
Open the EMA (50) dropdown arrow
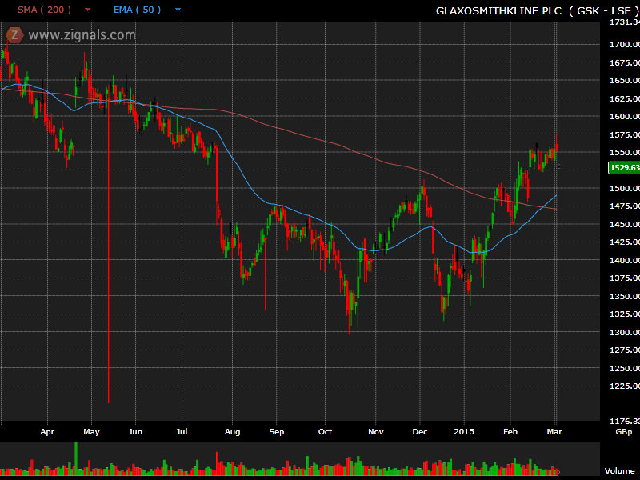(x=177, y=10)
